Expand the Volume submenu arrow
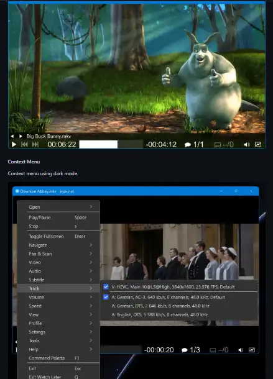Image resolution: width=273 pixels, height=379 pixels. [91, 297]
